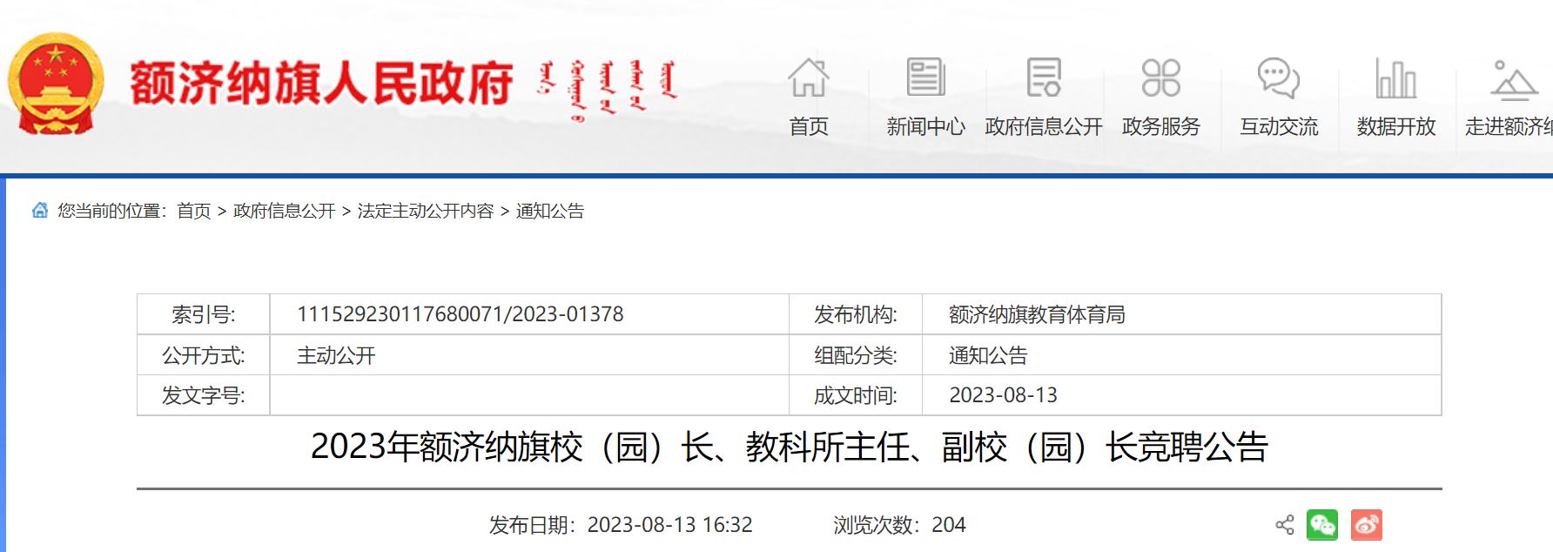Click the 组配分类 label cell
The height and width of the screenshot is (552, 1553).
[856, 355]
